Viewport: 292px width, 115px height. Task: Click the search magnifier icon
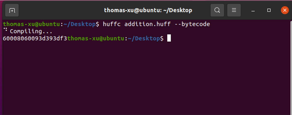point(217,10)
